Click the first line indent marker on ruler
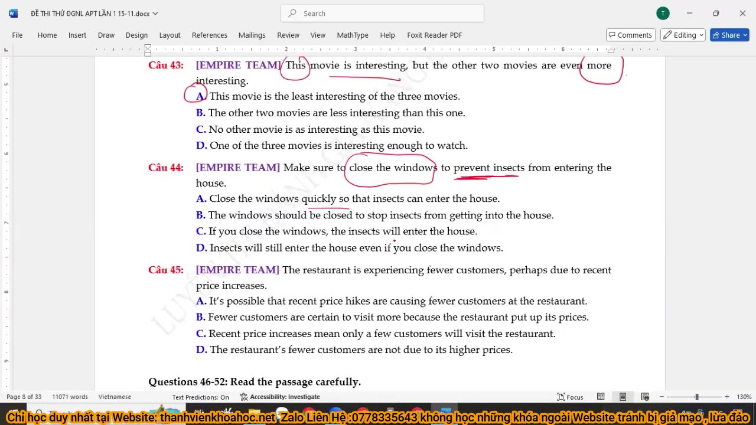Screen dimensions: 756x425 point(148,47)
